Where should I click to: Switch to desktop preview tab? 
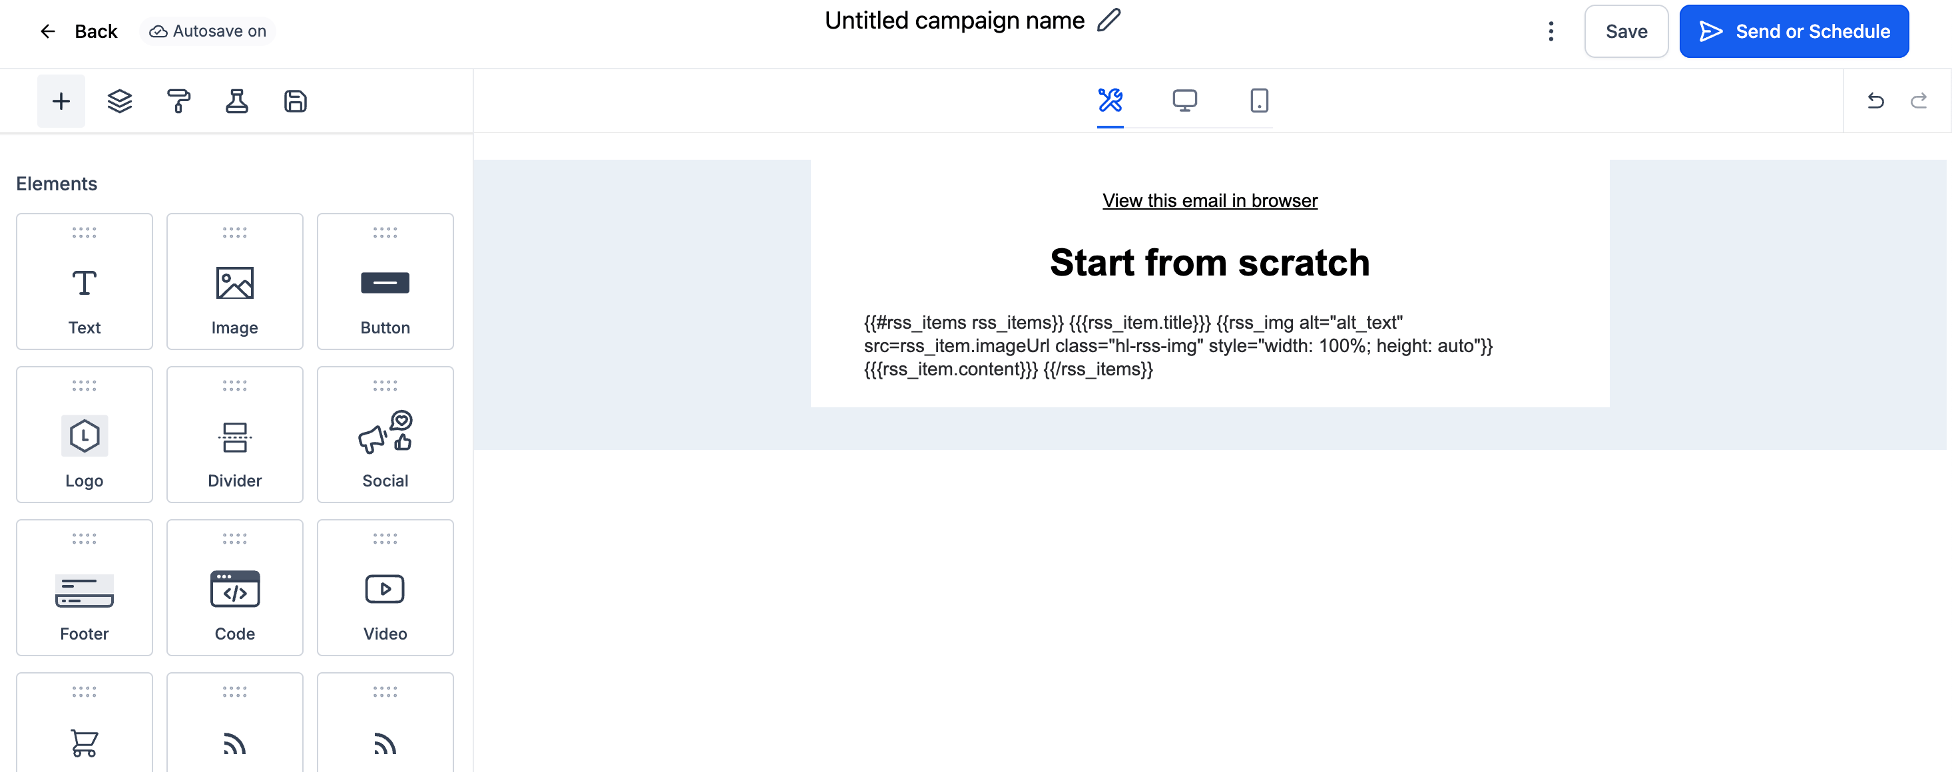[x=1184, y=100]
